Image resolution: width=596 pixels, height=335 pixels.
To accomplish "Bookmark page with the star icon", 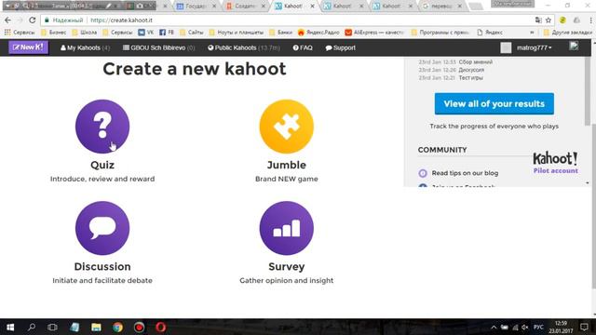I will pyautogui.click(x=549, y=20).
